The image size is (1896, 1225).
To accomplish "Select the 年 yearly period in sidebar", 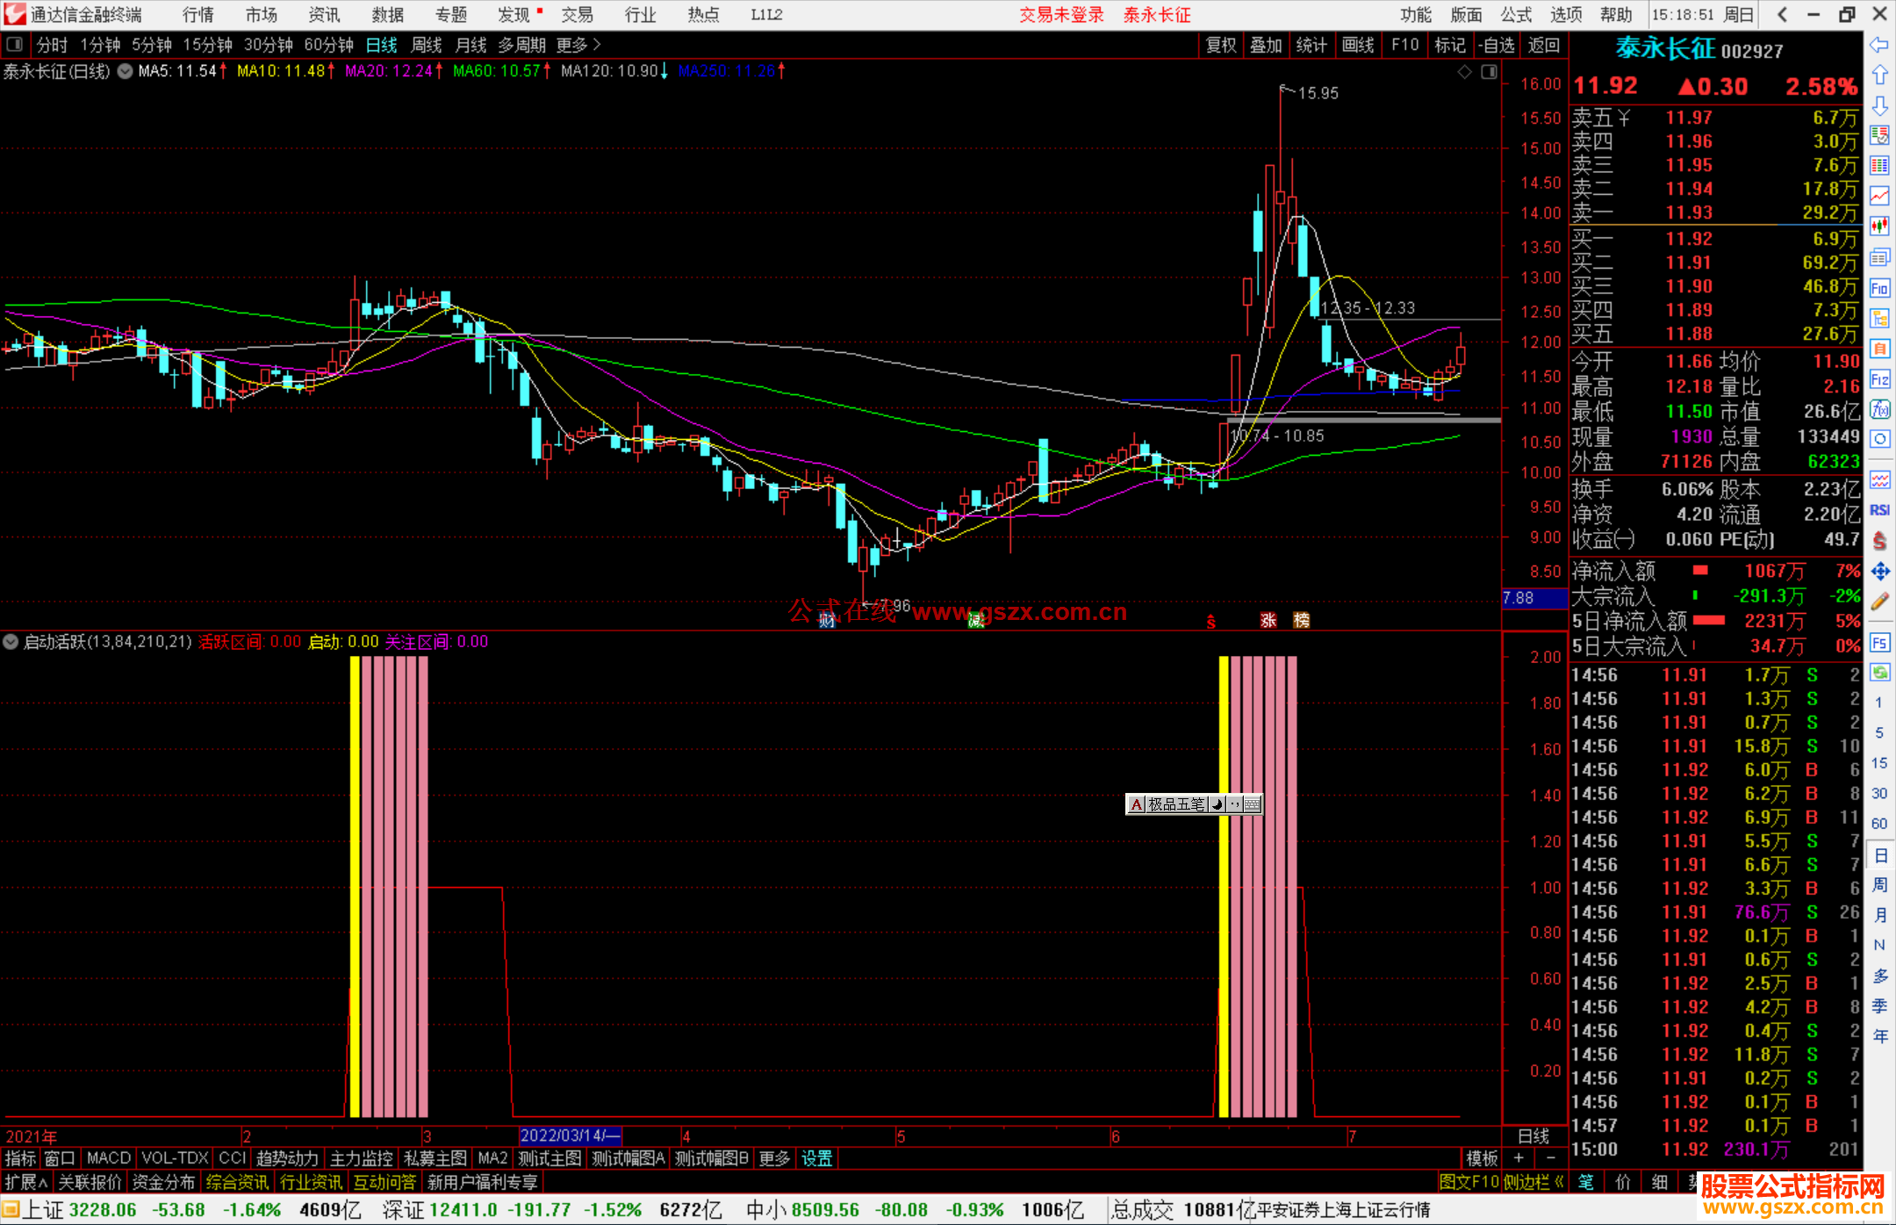I will point(1879,1036).
